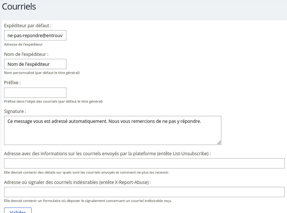This screenshot has width=287, height=213.
Task: Click the 'Nom personnalisé' hint text
Action: tap(42, 73)
